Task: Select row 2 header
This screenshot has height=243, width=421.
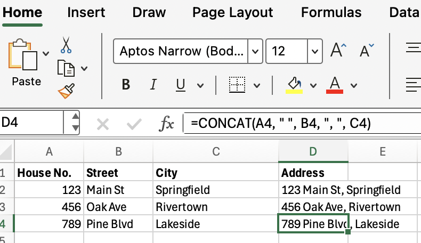Action: coord(6,190)
